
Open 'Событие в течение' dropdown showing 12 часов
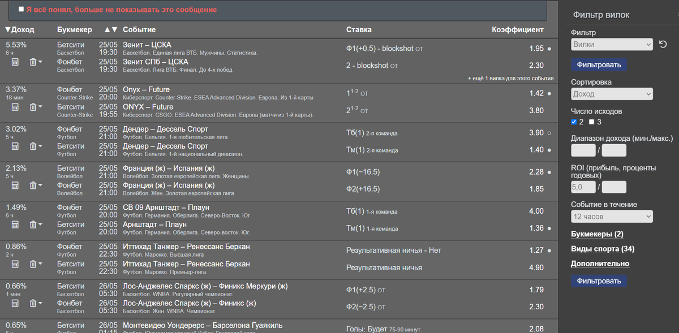tap(612, 217)
